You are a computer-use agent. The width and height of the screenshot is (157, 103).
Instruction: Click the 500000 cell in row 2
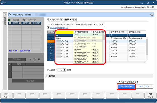137,41
